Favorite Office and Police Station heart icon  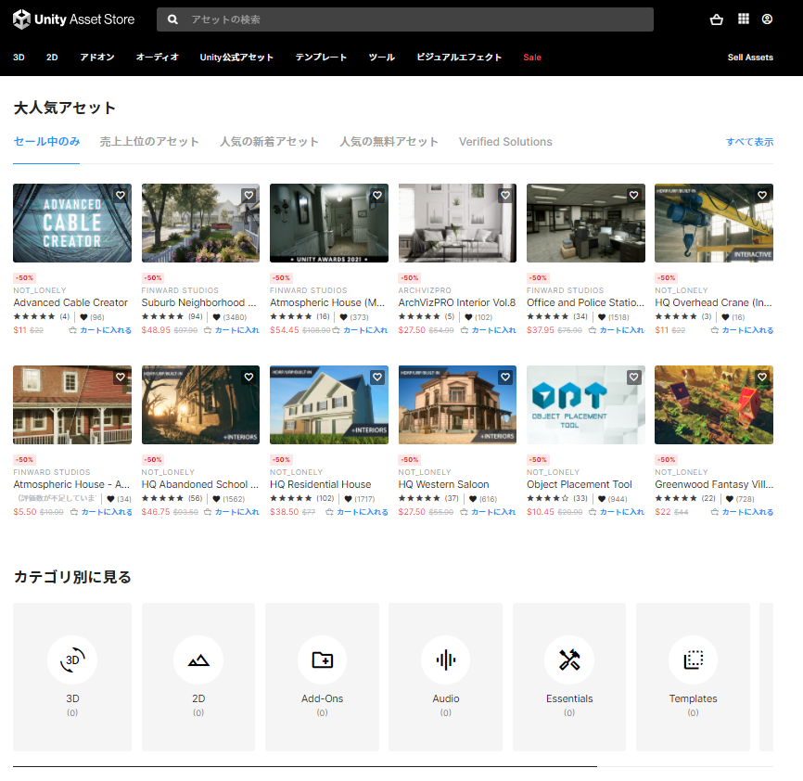click(x=634, y=195)
